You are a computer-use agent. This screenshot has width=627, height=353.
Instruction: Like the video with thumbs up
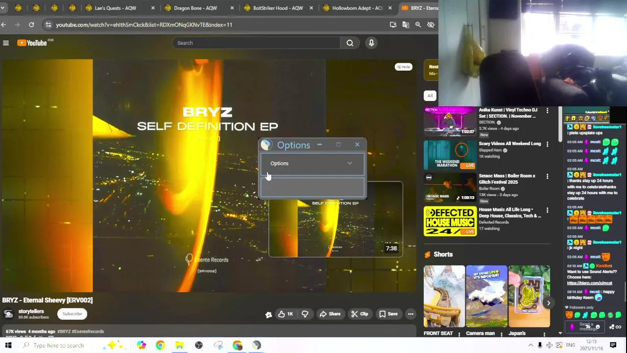[285, 314]
